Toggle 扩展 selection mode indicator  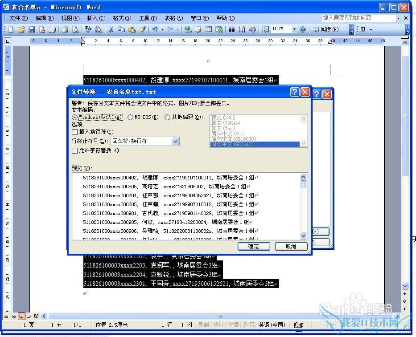234,325
